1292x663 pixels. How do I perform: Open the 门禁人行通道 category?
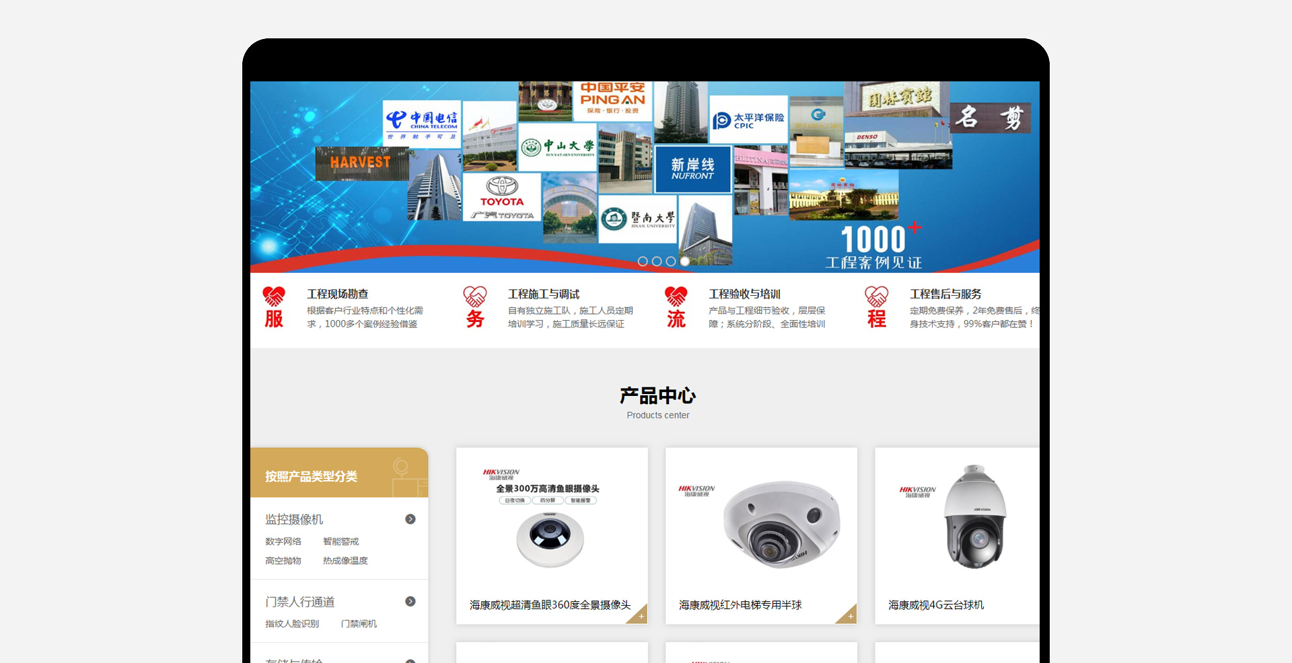300,602
